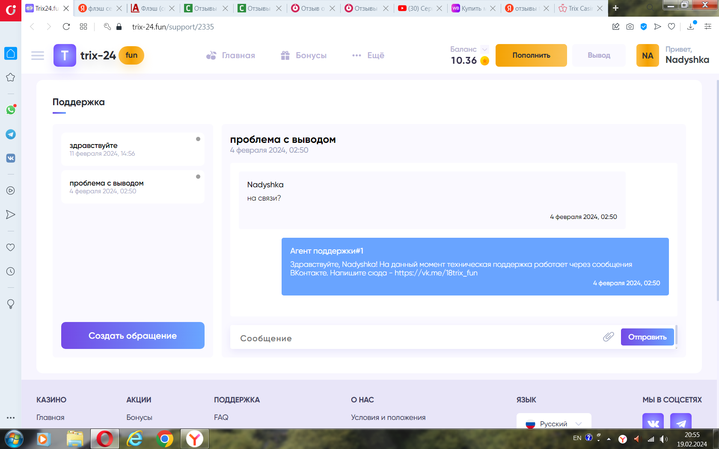Expand the balance currency dropdown

484,49
